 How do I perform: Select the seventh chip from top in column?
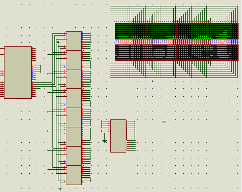[x=74, y=156]
